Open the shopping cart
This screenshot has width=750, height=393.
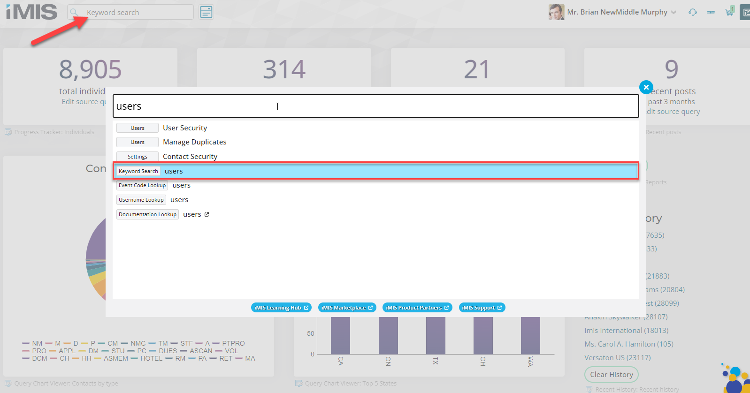click(x=729, y=12)
